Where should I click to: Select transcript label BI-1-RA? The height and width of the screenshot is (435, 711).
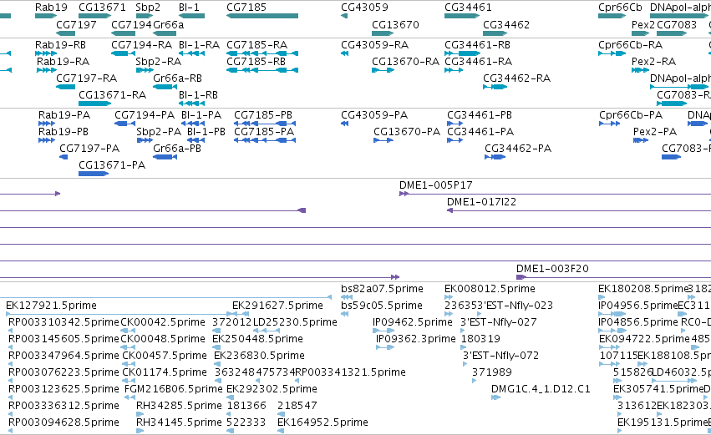click(x=199, y=45)
